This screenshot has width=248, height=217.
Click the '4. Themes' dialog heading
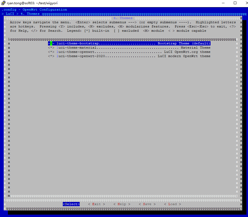123,18
